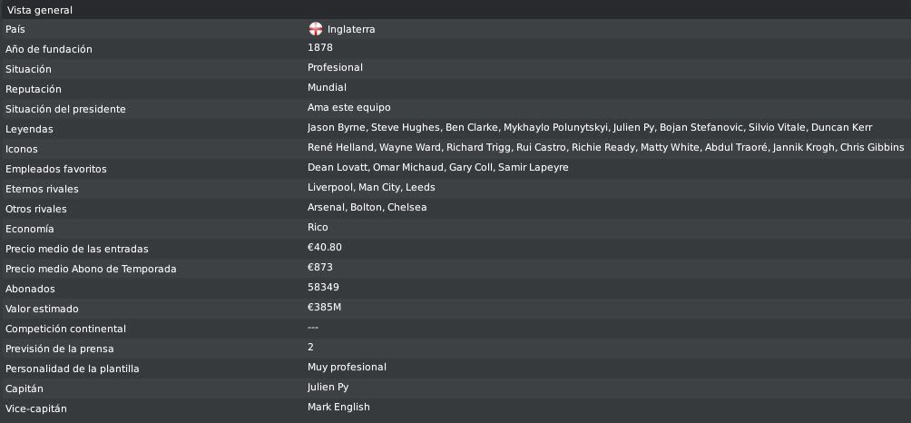Click the Inglaterra country name

pyautogui.click(x=351, y=29)
